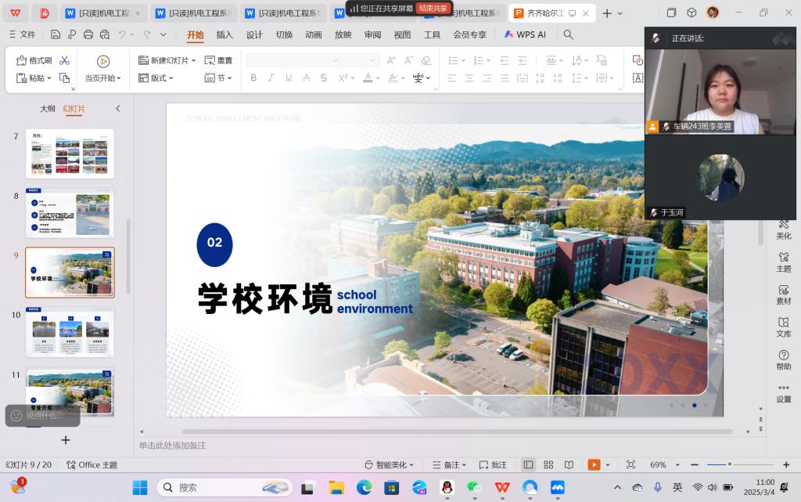Select slide 10 thumbnail in panel
Image resolution: width=801 pixels, height=502 pixels.
[x=70, y=332]
